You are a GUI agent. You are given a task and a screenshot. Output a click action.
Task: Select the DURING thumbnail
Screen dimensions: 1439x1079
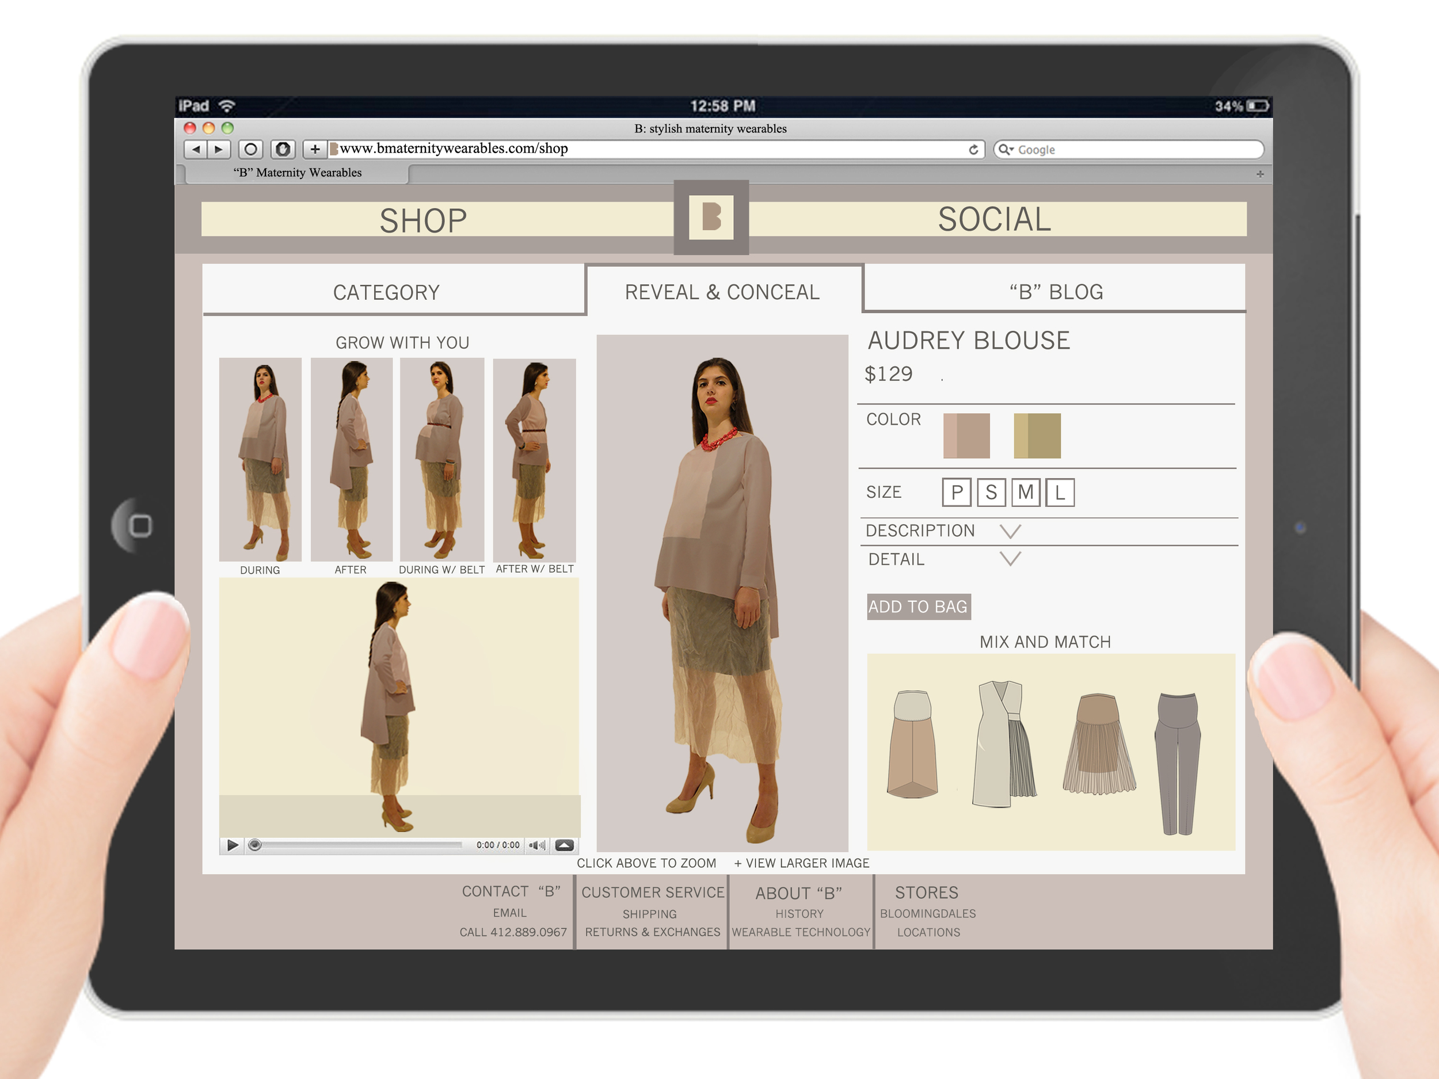coord(260,459)
